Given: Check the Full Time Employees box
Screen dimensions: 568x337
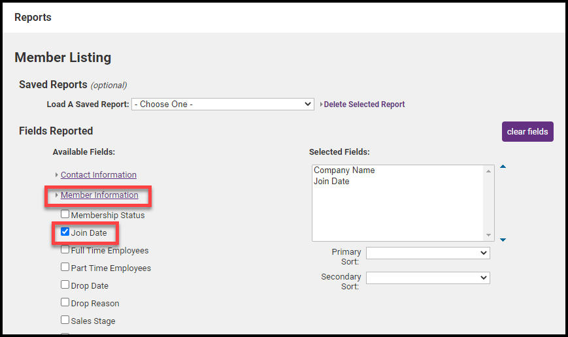Looking at the screenshot, I should (x=65, y=249).
